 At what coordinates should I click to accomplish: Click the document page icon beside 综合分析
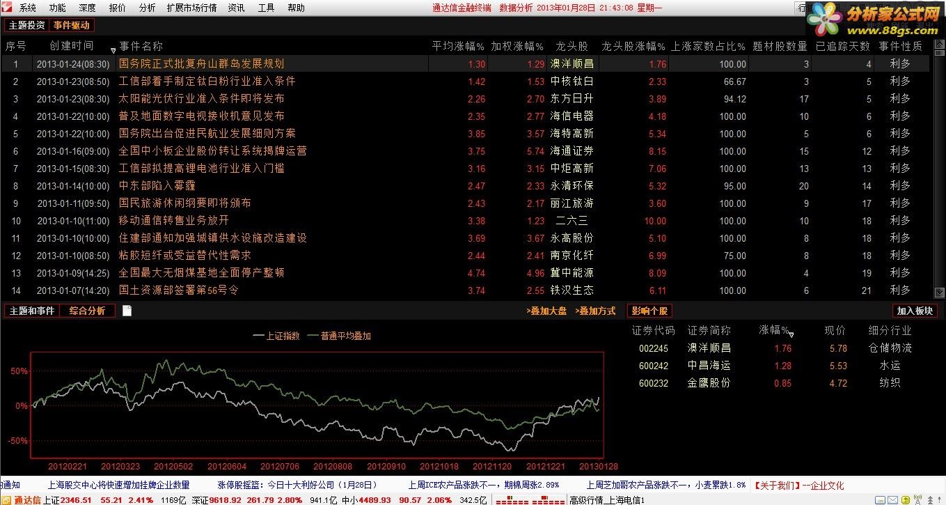pyautogui.click(x=127, y=311)
